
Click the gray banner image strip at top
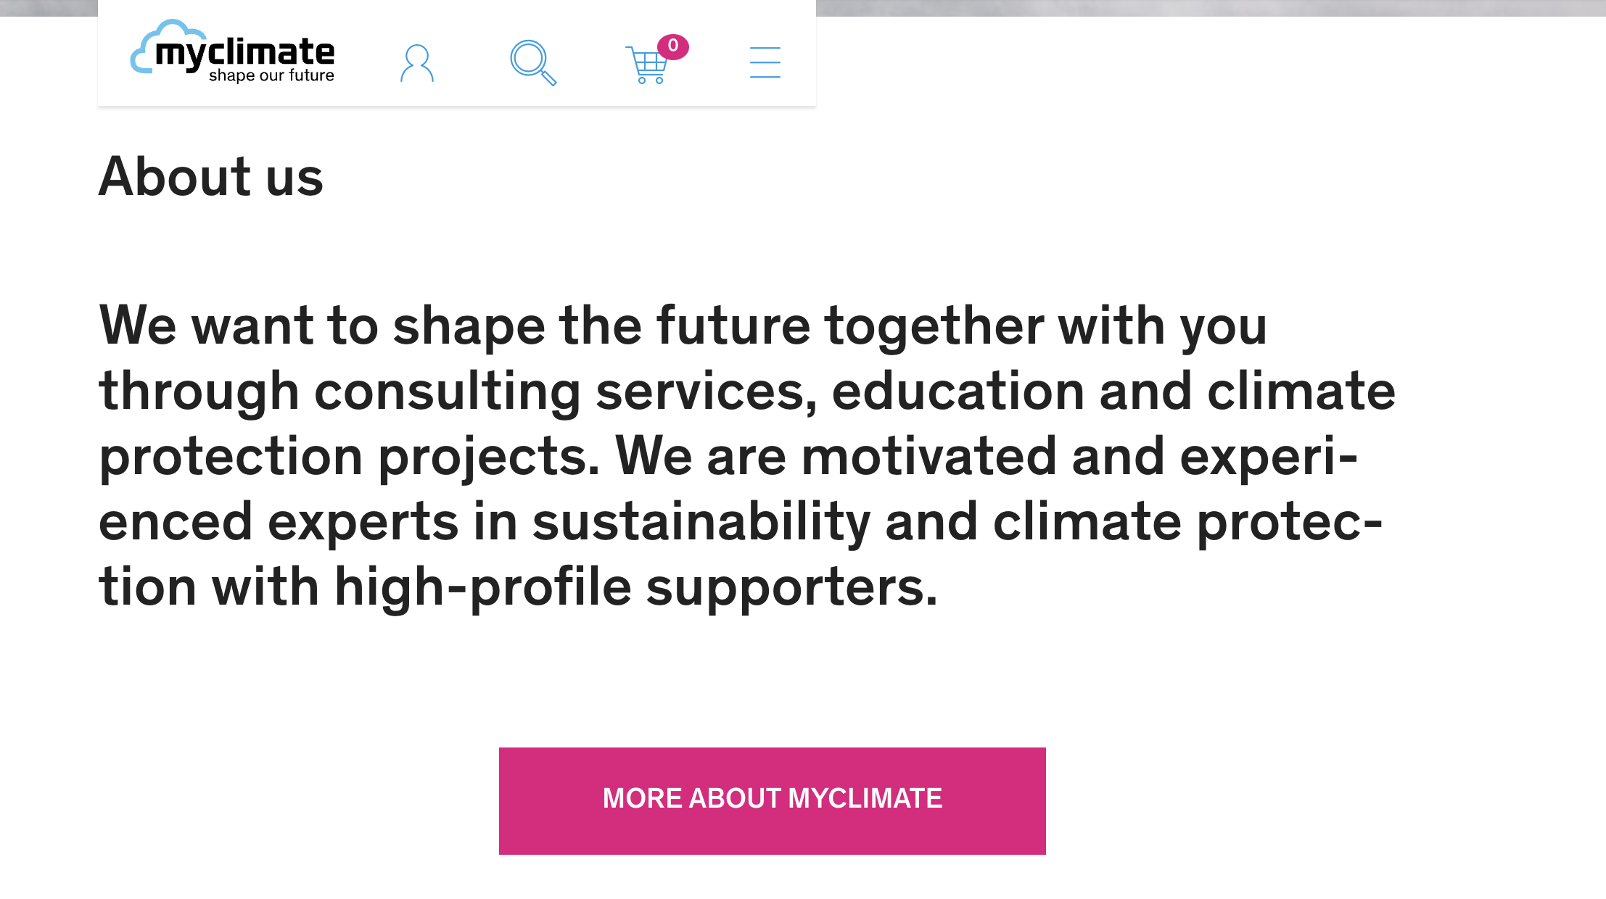(x=1211, y=8)
